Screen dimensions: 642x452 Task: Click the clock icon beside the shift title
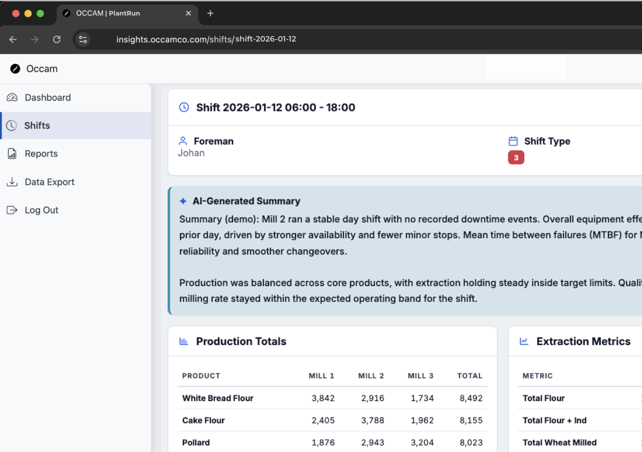click(x=183, y=107)
